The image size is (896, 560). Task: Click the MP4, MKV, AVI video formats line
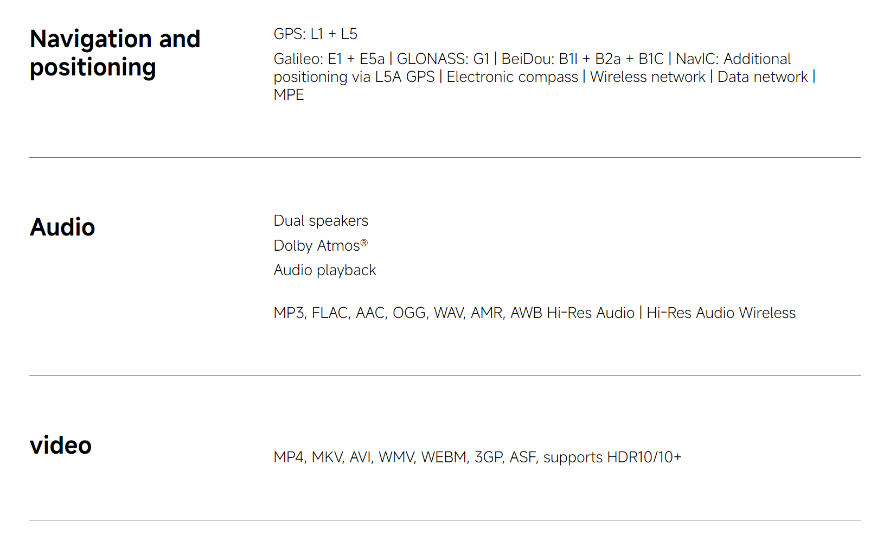tap(478, 457)
